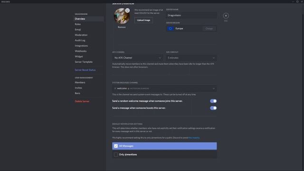Click the Europe flag region icon
Screen dimensions: 304x171
pyautogui.click(x=170, y=28)
